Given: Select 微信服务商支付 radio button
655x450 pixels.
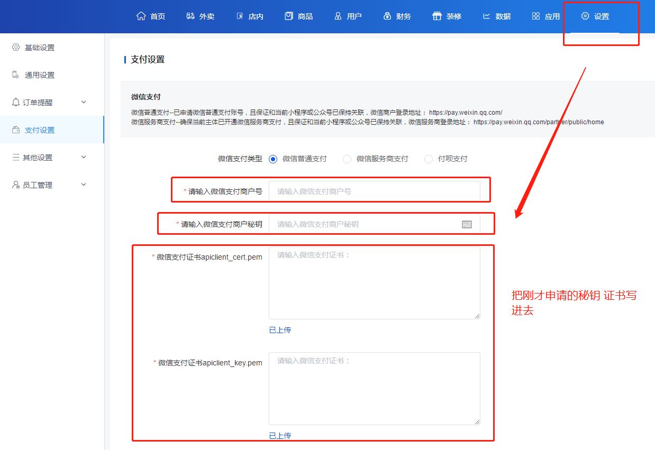Looking at the screenshot, I should [x=347, y=159].
